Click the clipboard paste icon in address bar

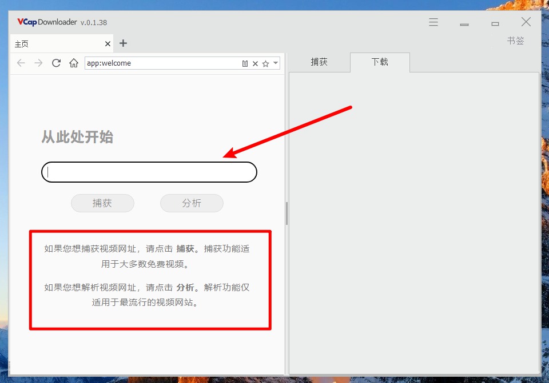point(245,63)
